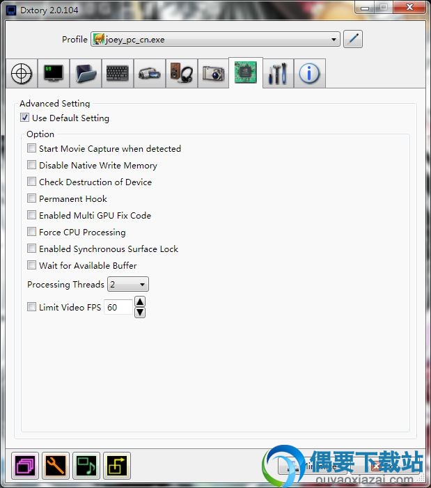Open the Target tab with crosshair icon
Image resolution: width=431 pixels, height=488 pixels.
22,74
